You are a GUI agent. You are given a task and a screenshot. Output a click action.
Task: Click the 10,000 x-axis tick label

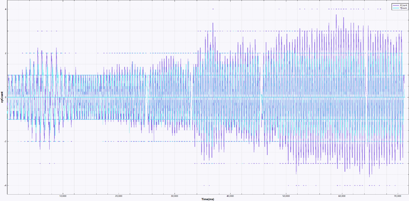click(x=63, y=196)
